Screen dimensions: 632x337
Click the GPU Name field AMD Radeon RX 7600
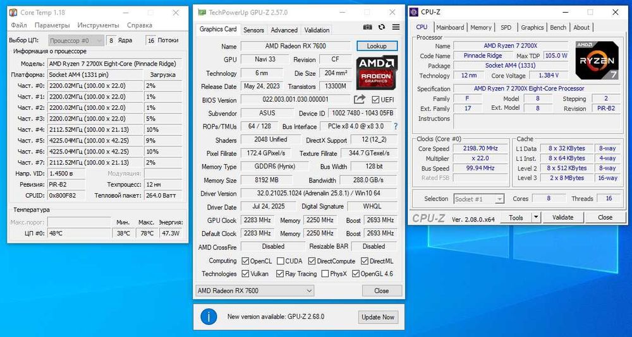click(296, 46)
